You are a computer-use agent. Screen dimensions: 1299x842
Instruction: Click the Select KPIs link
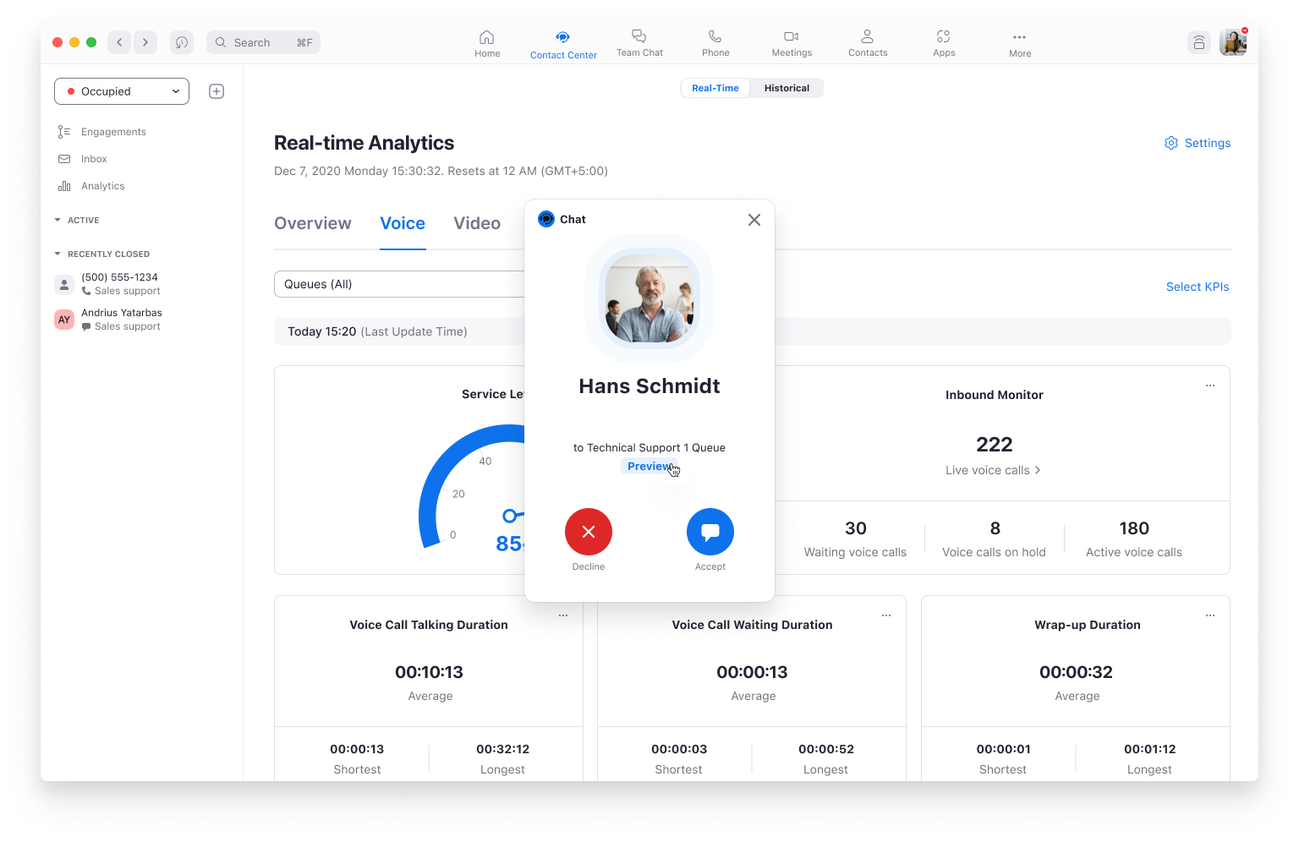click(1197, 287)
